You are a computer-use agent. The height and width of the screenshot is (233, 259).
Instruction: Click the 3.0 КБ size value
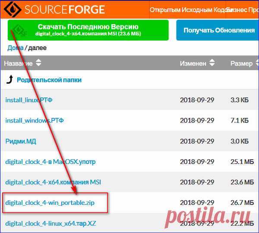click(240, 142)
